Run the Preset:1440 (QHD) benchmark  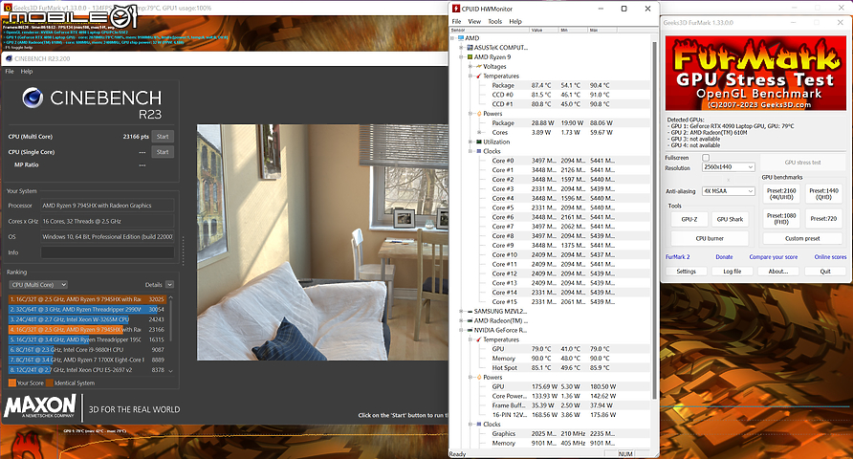[x=823, y=193]
